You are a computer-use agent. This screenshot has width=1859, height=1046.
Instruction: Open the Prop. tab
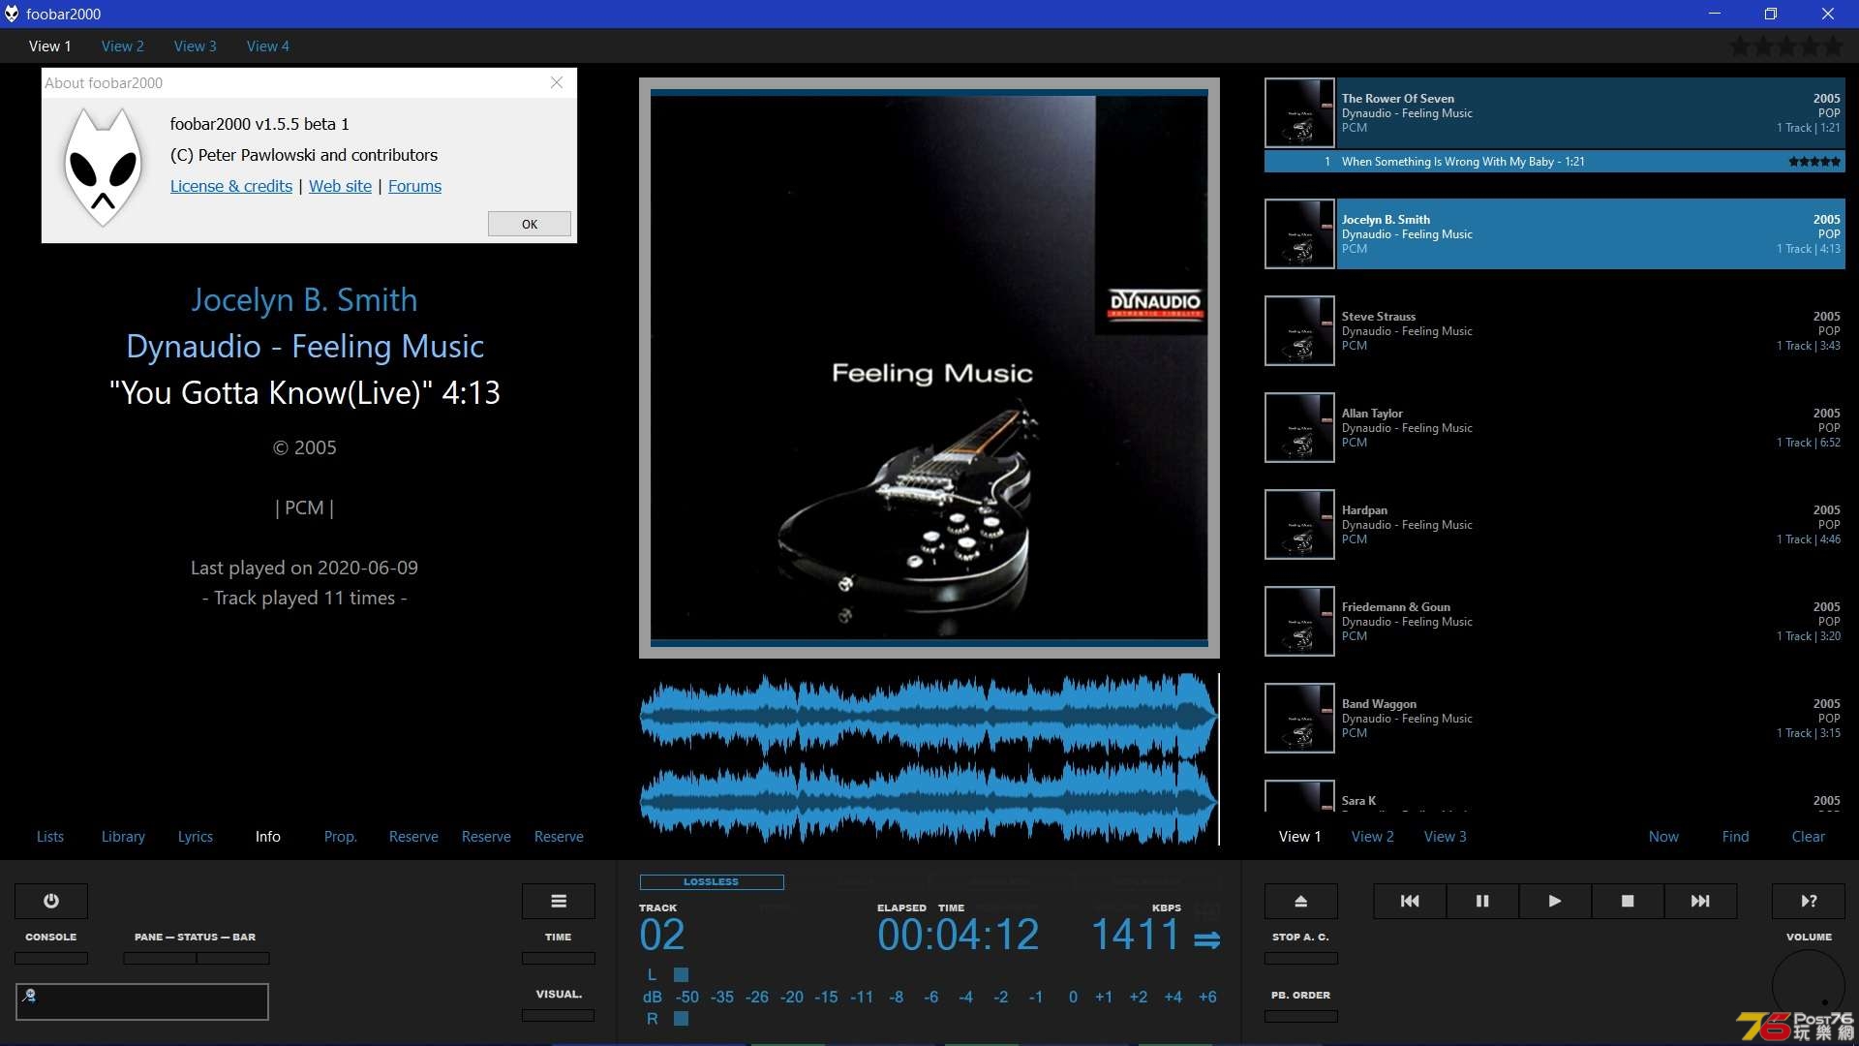[x=341, y=836]
